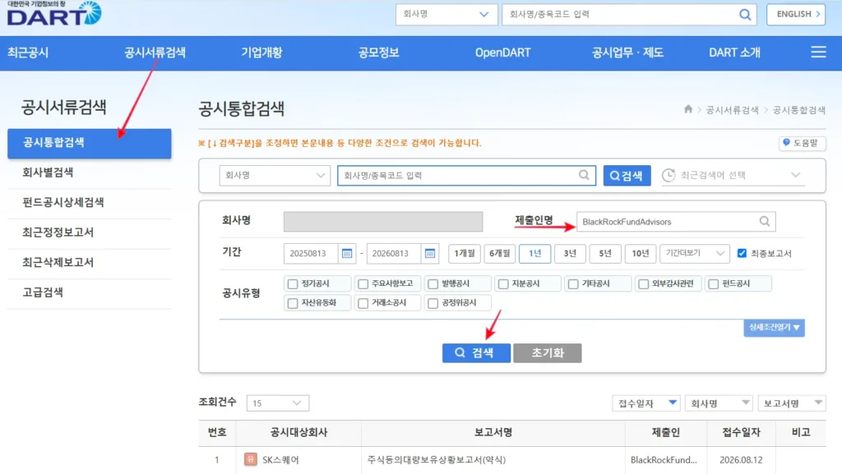
Task: Check the 발행공시 checkbox
Action: click(x=433, y=283)
